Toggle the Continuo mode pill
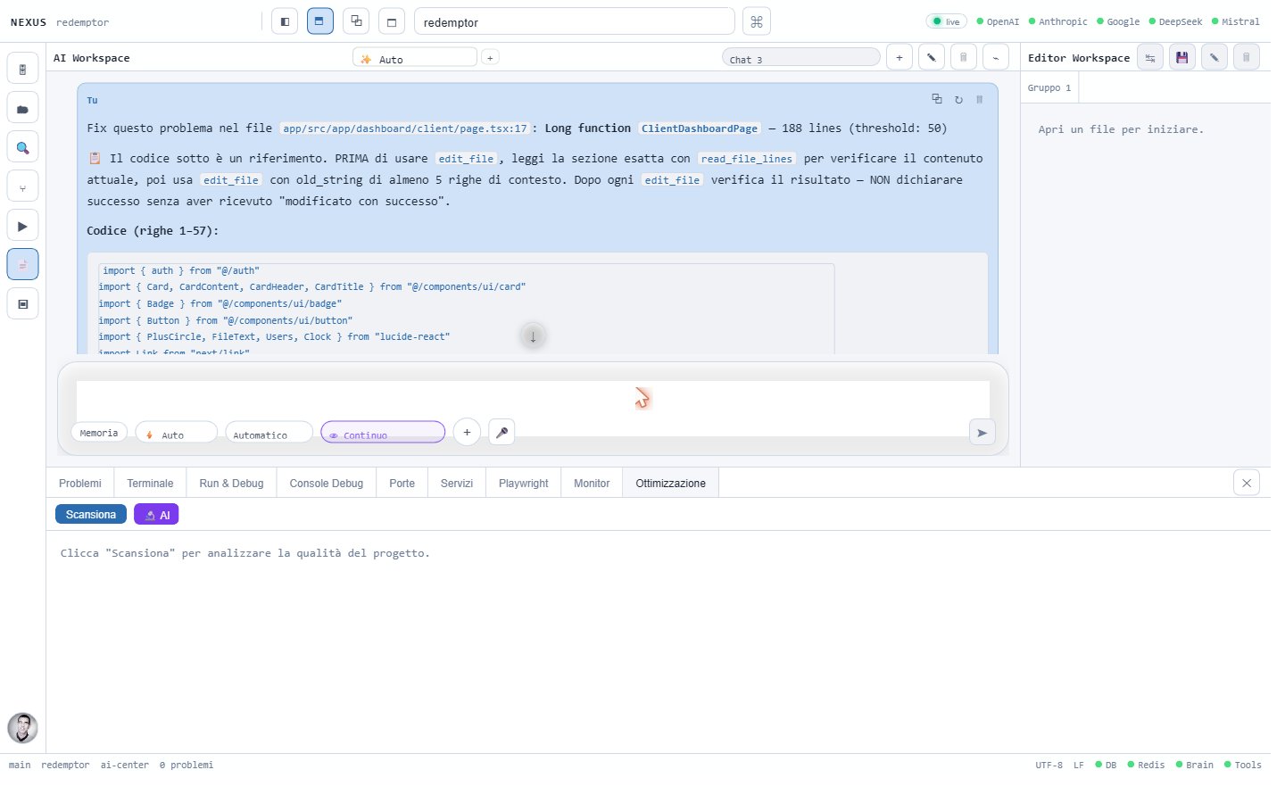The width and height of the screenshot is (1285, 803). tap(383, 433)
